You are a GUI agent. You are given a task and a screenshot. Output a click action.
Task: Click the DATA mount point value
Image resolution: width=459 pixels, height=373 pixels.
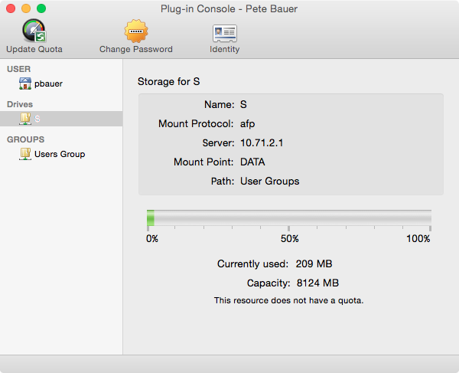click(254, 162)
